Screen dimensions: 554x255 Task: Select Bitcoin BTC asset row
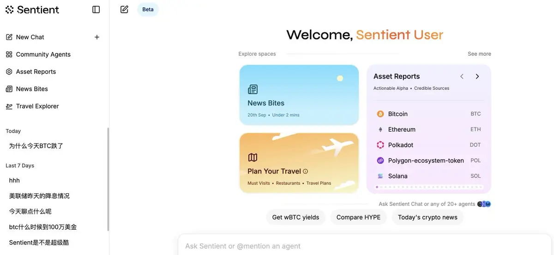(x=429, y=114)
